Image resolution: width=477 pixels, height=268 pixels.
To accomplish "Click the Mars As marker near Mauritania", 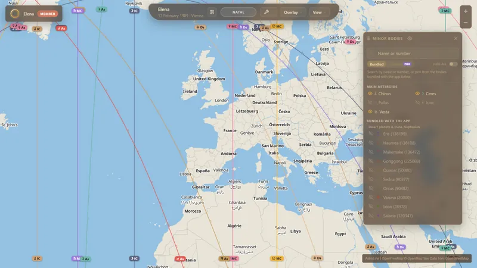I will (180, 259).
